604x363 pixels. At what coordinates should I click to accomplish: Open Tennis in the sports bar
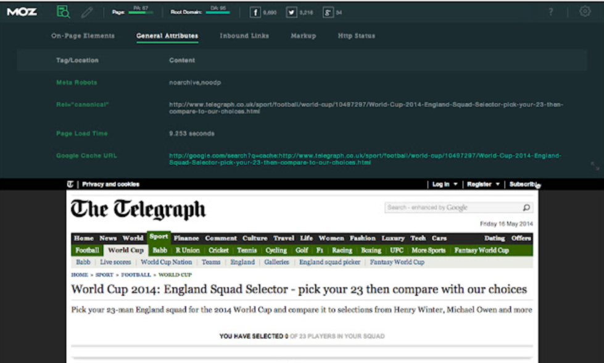(x=247, y=250)
